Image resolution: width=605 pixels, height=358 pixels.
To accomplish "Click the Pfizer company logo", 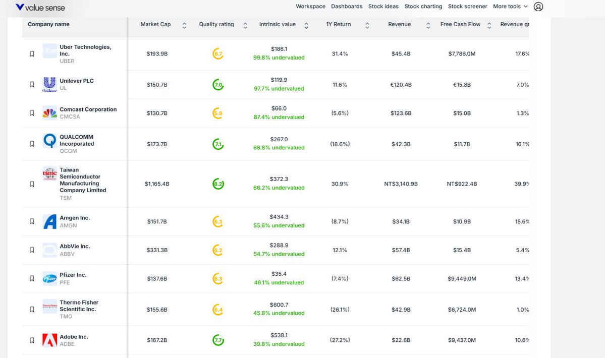I will pyautogui.click(x=50, y=279).
